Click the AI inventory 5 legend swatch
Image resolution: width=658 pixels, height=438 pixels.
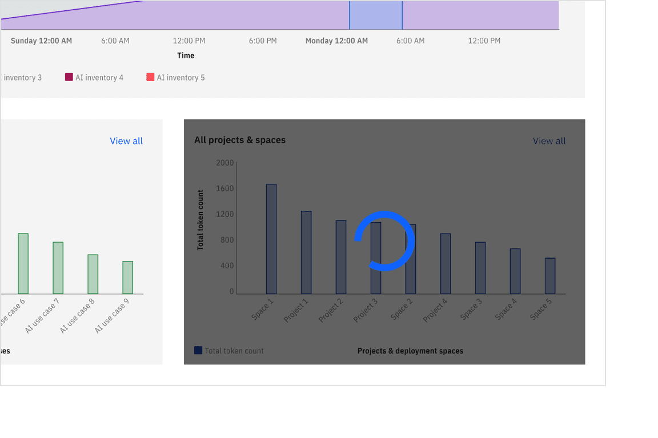tap(150, 77)
